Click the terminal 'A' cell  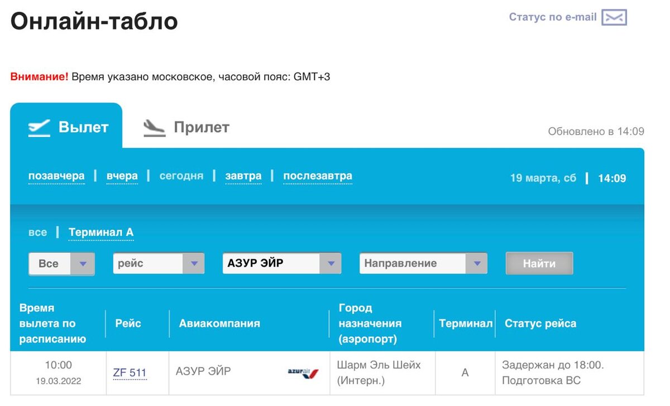pyautogui.click(x=465, y=373)
